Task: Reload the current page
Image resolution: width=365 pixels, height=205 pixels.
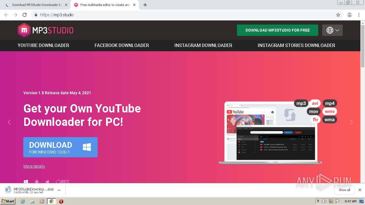Action: [25, 15]
